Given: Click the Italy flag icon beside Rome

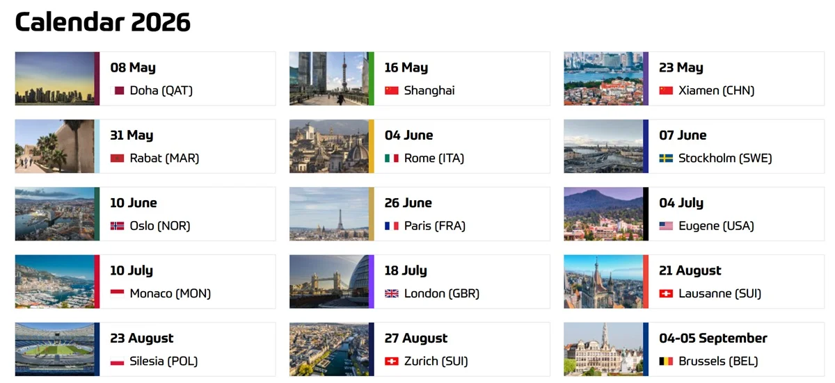Looking at the screenshot, I should pos(392,158).
